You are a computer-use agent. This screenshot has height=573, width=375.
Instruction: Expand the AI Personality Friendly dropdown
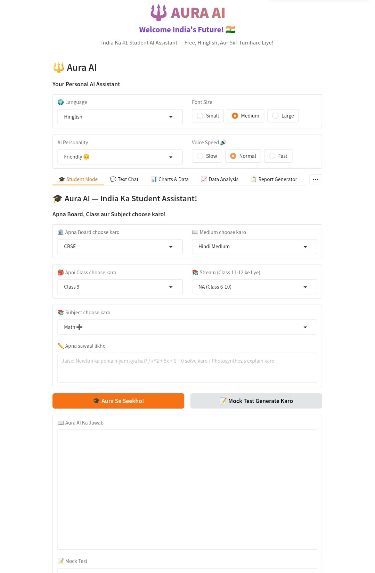120,157
